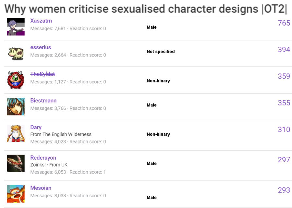Select "Non-binary" label in TheSyldat row
292x208 pixels.
coord(158,81)
